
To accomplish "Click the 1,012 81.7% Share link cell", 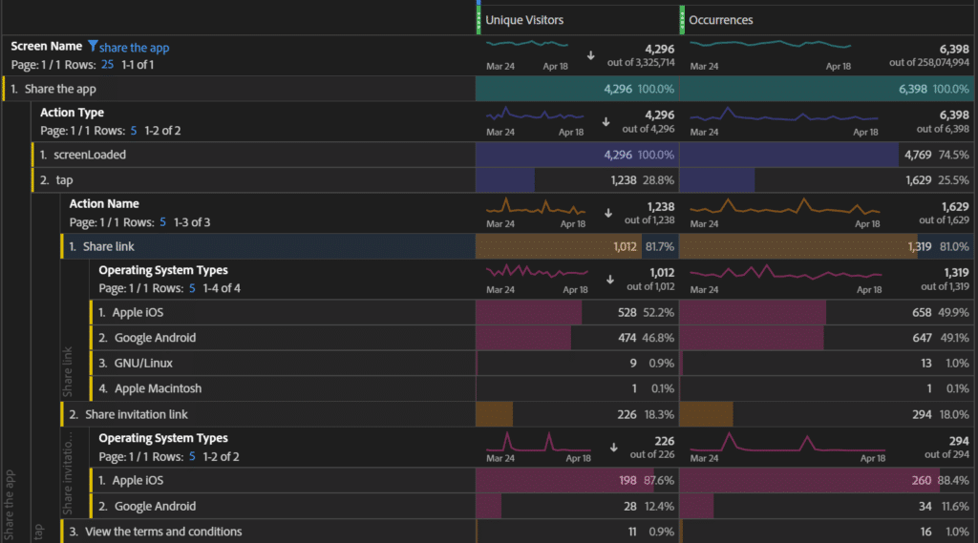I will (577, 246).
